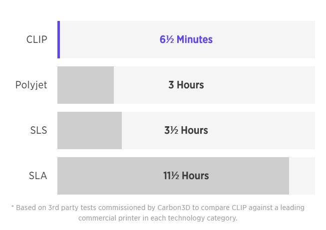Click the 3 Hours label
The width and height of the screenshot is (326, 230).
point(186,85)
